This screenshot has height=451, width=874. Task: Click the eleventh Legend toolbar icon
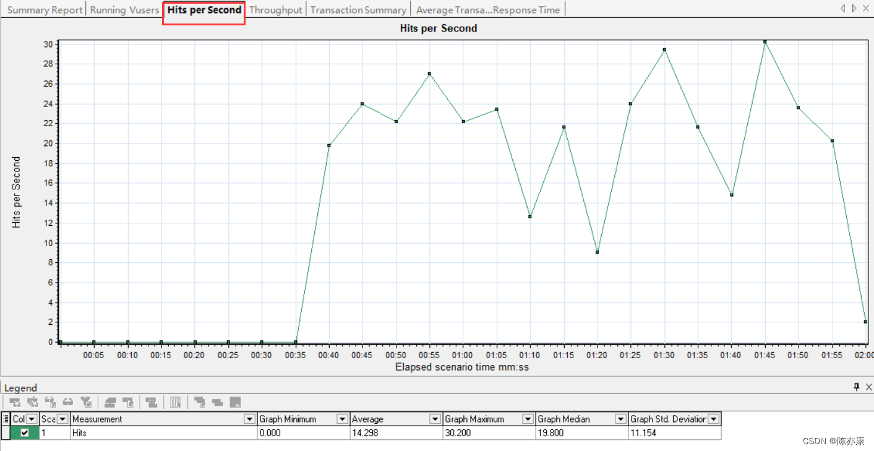click(217, 402)
